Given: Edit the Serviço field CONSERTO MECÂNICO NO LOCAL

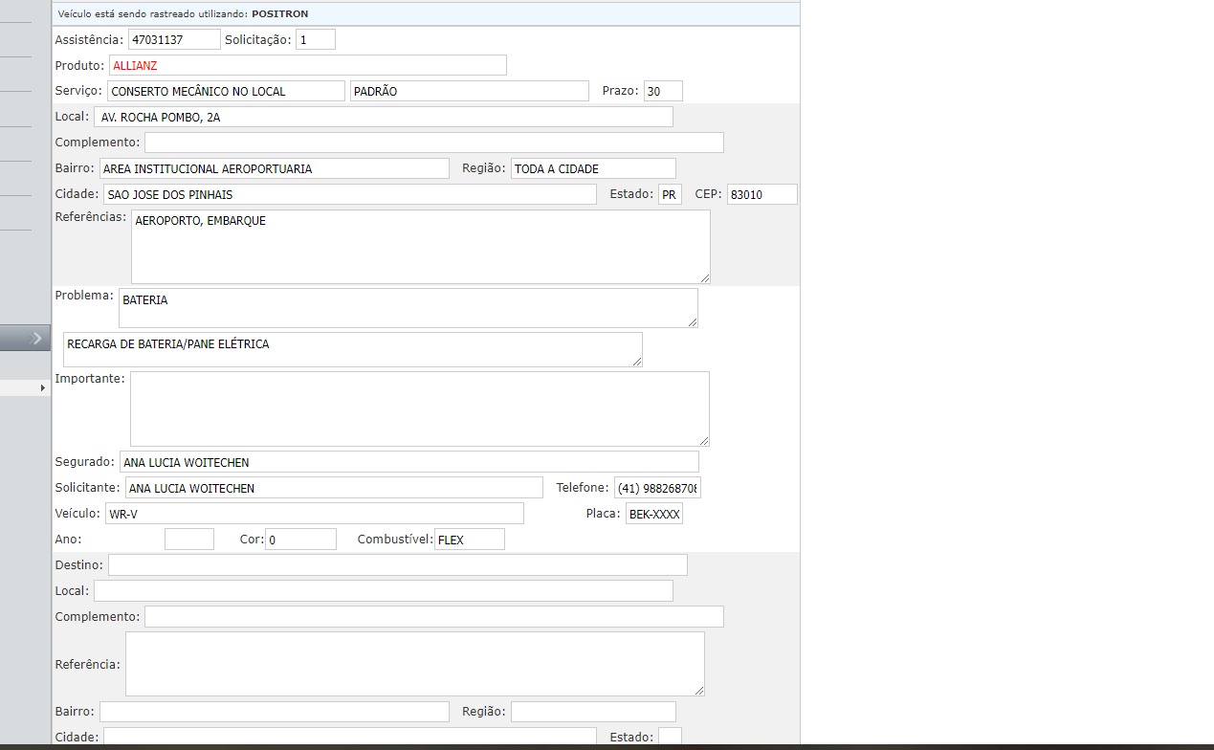Looking at the screenshot, I should (226, 91).
